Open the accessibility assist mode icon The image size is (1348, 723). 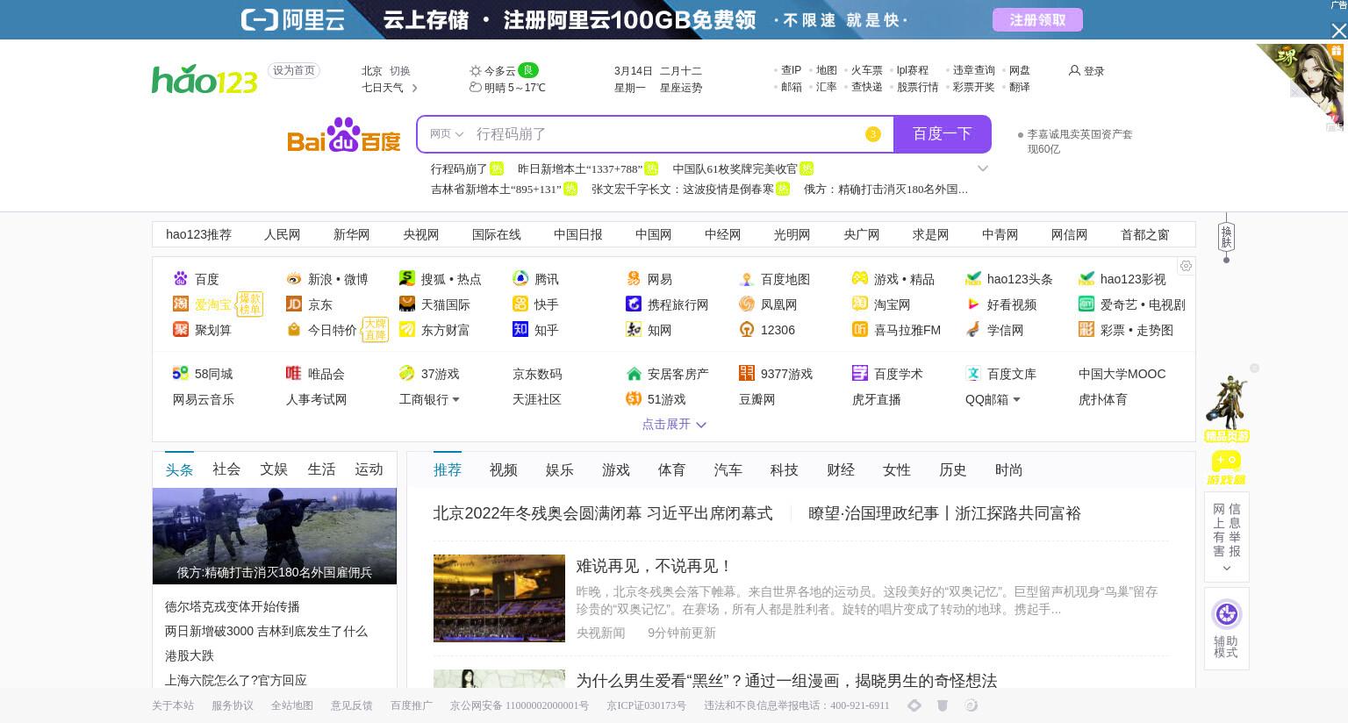click(x=1227, y=614)
